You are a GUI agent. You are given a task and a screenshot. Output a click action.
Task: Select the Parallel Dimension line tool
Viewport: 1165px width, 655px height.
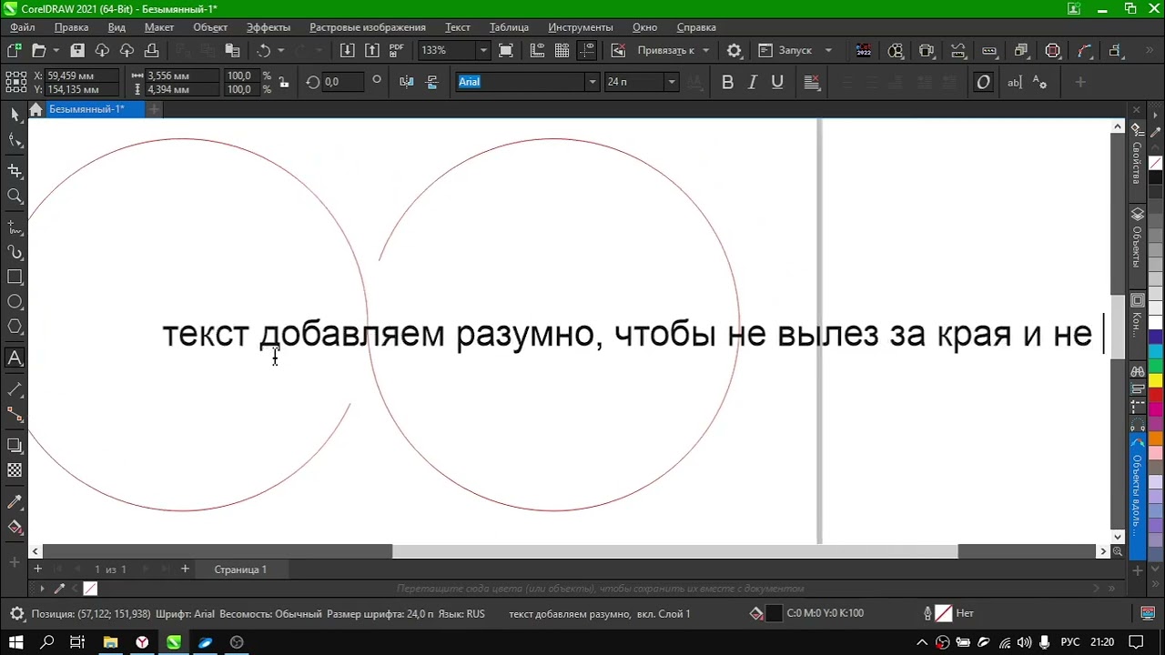pos(15,388)
